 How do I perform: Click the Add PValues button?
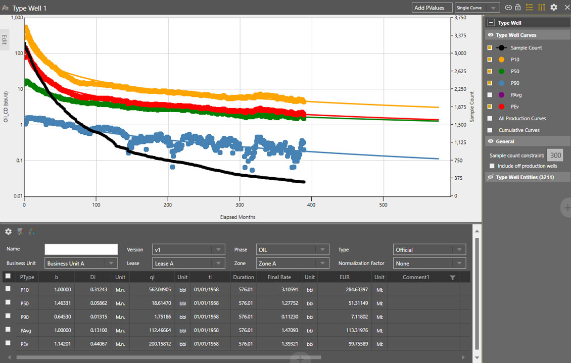[x=432, y=7]
